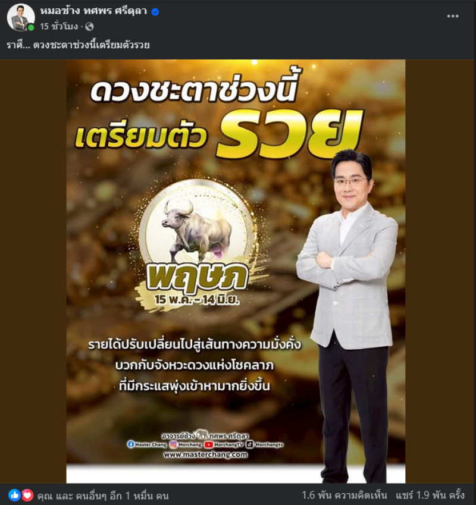476x505 pixels.
Task: Click the profile picture avatar
Action: coord(21,18)
